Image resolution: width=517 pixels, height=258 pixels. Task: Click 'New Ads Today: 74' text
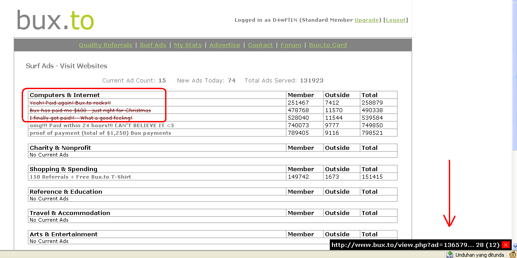(206, 80)
